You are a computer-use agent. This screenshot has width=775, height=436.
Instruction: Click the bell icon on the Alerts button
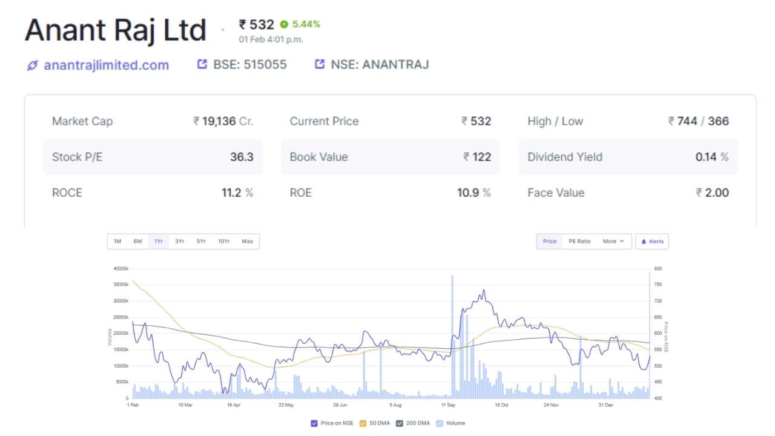644,242
